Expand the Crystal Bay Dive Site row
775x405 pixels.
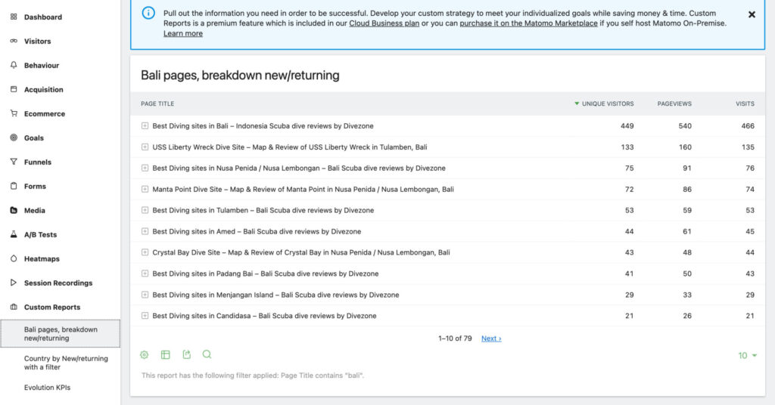[x=145, y=252]
